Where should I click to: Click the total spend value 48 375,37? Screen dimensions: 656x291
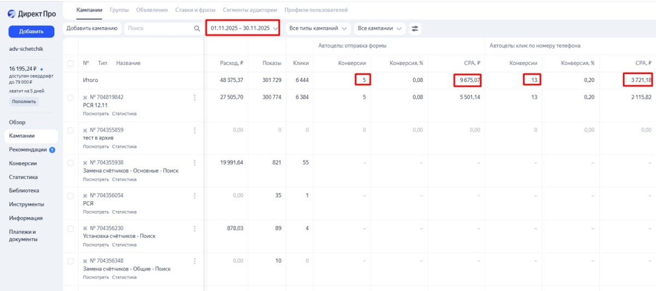tap(231, 80)
